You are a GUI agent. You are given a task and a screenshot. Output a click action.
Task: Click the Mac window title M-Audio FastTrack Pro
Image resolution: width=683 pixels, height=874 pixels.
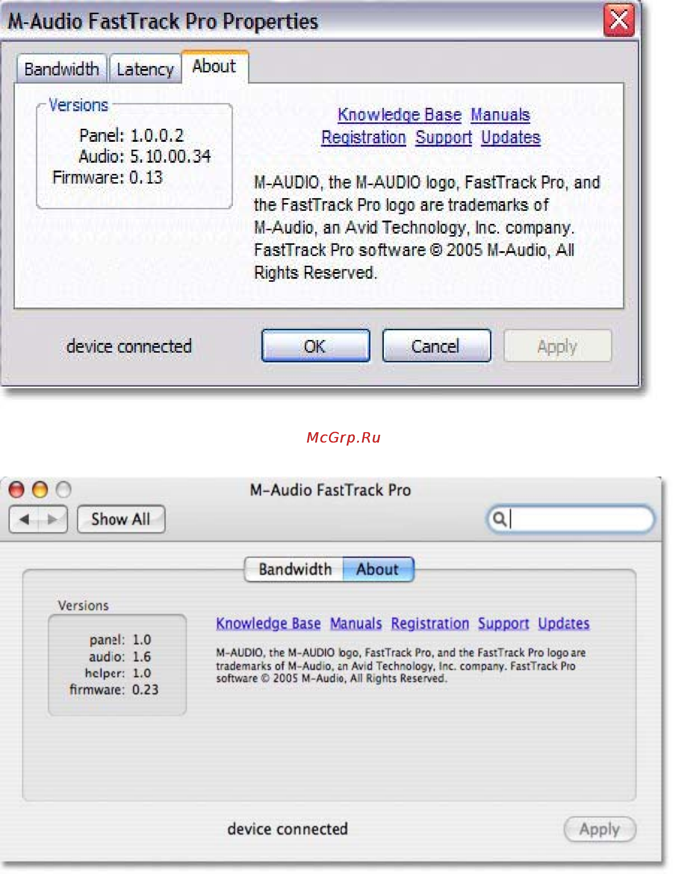(x=330, y=490)
